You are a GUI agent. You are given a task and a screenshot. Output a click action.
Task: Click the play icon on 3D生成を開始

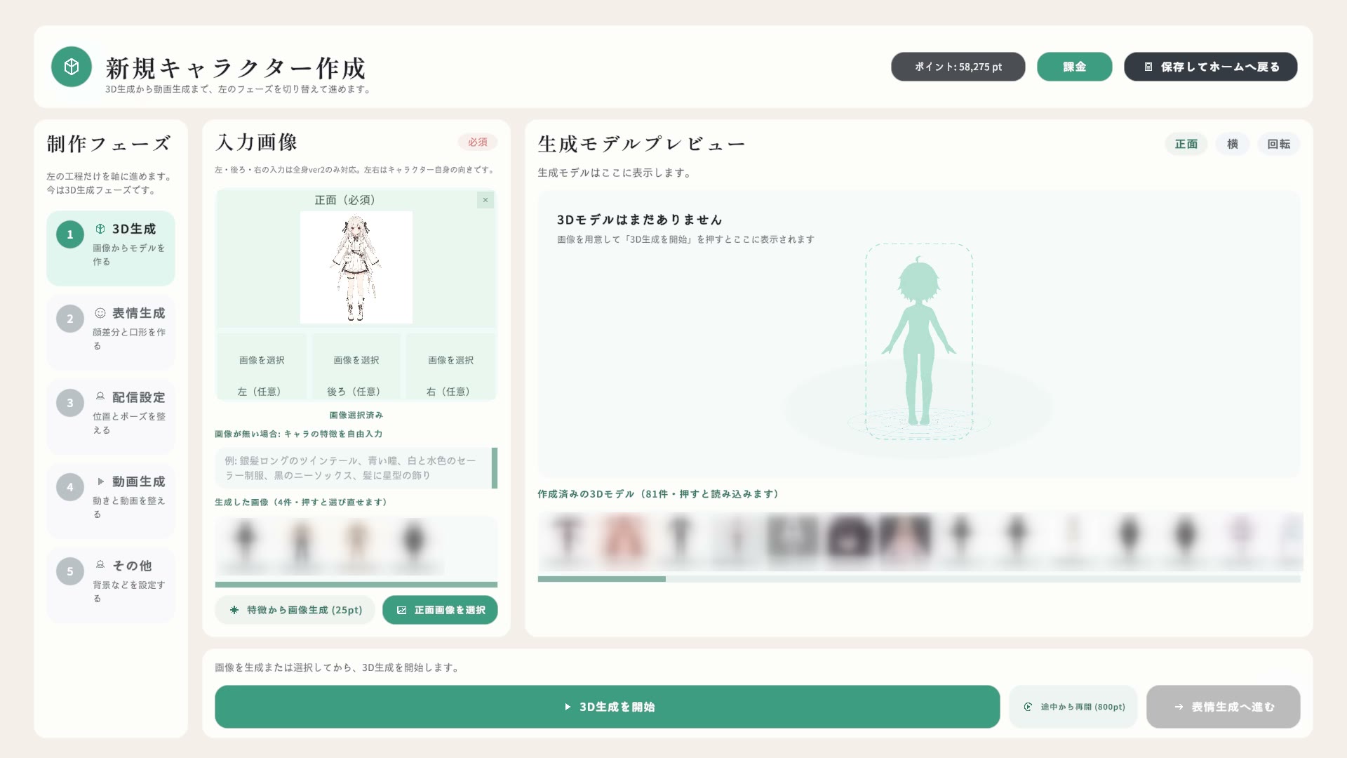click(x=568, y=707)
